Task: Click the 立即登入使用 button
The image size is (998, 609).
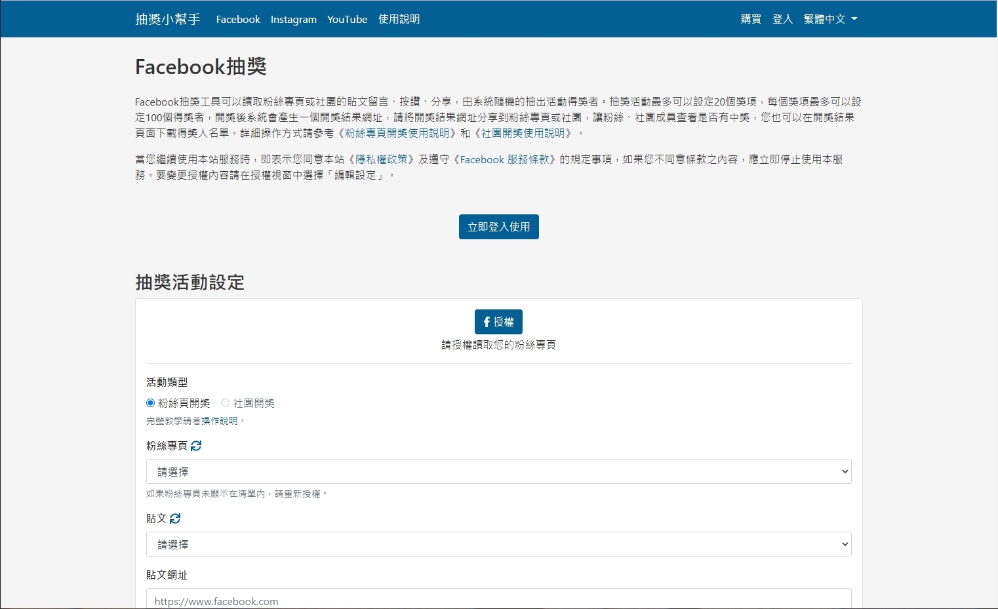Action: click(499, 227)
